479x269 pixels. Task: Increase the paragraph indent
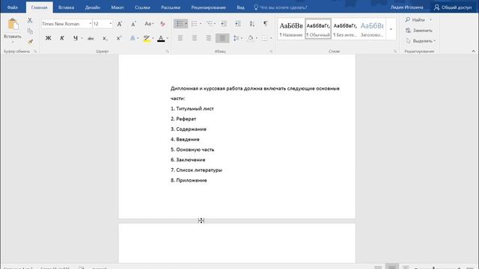237,23
